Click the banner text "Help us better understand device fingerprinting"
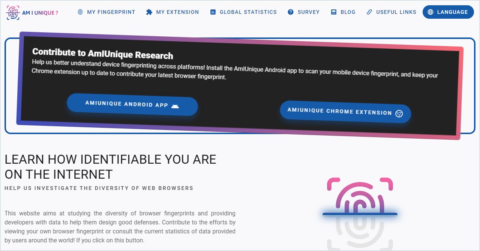 click(235, 70)
